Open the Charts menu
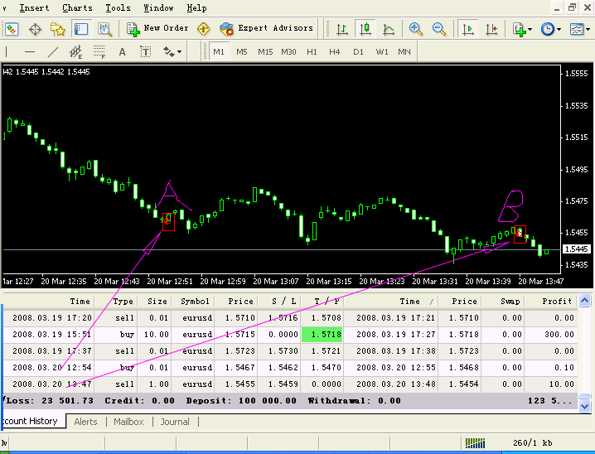 coord(77,7)
